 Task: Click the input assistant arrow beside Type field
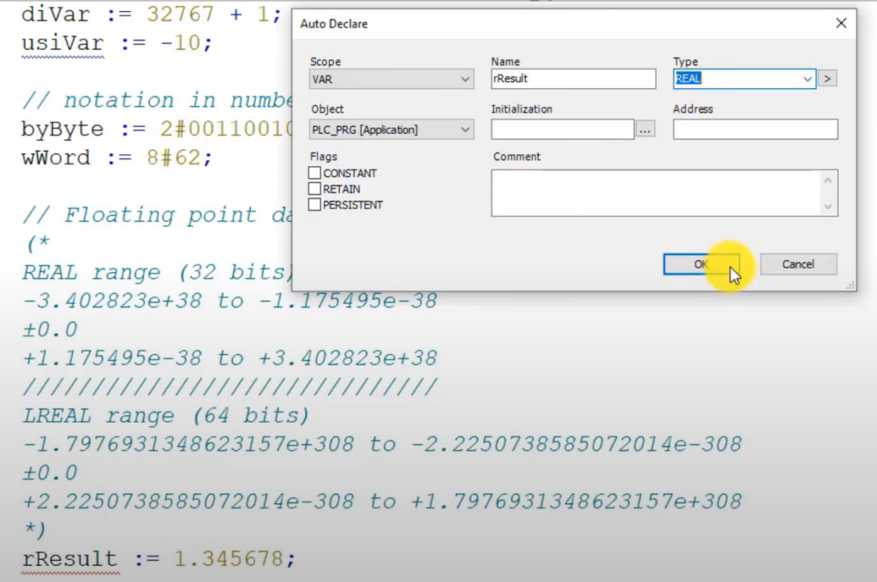[x=827, y=78]
